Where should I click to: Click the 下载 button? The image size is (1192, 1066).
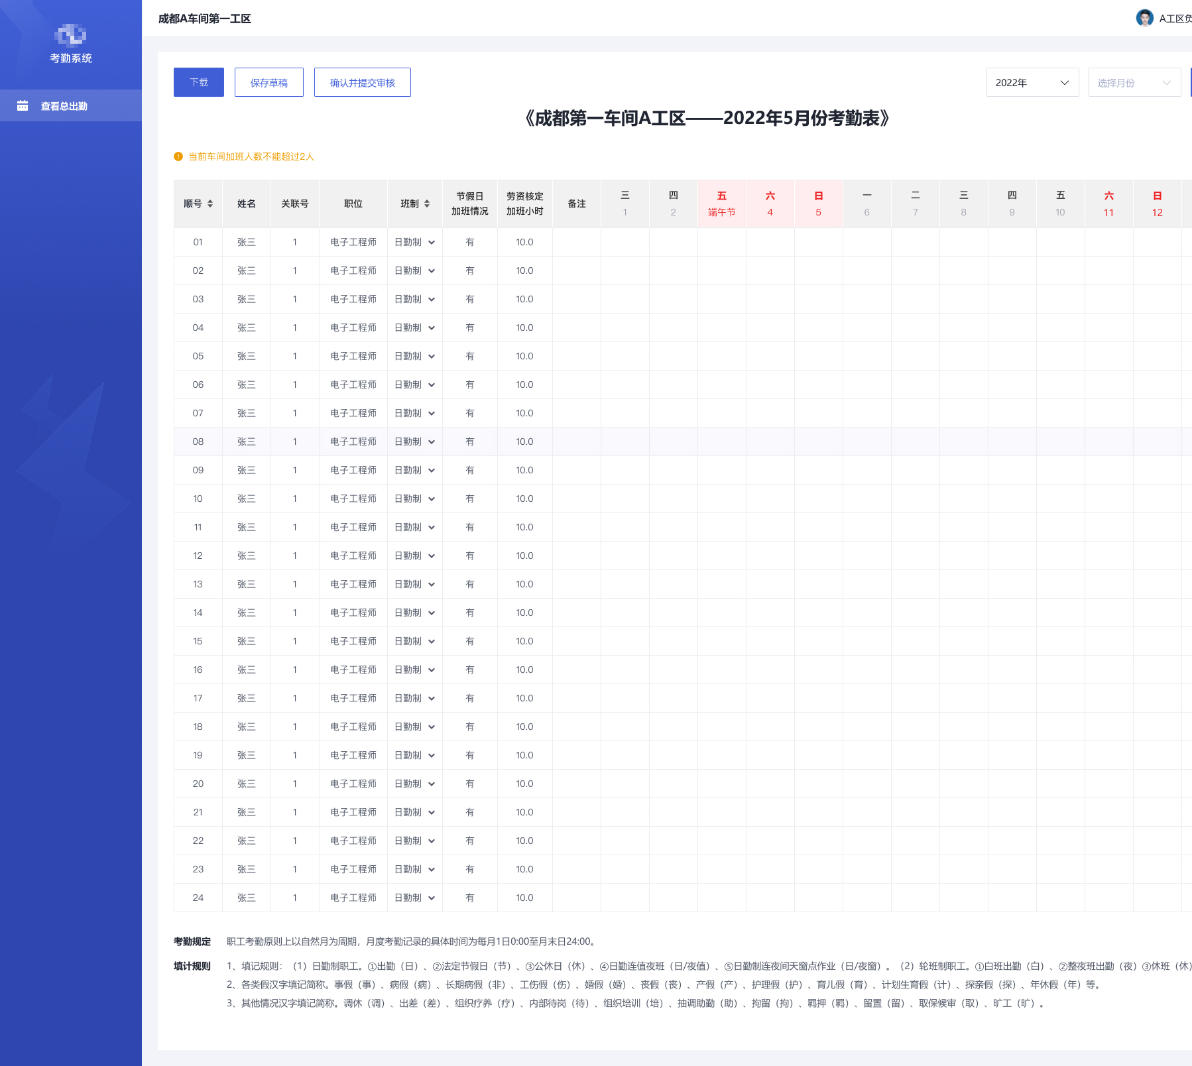(x=199, y=82)
